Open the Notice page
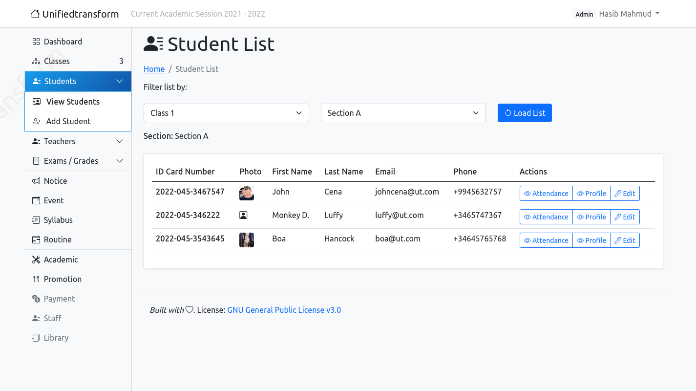 pyautogui.click(x=78, y=181)
